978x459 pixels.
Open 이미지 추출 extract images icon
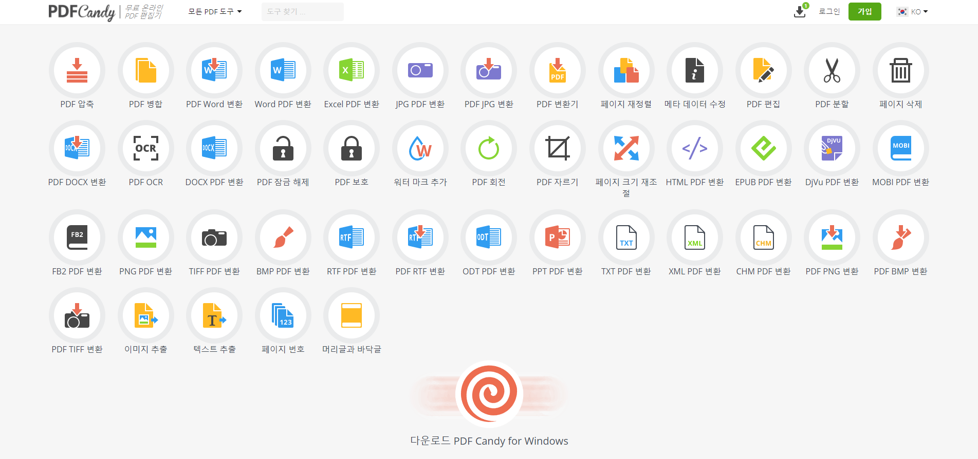click(146, 315)
